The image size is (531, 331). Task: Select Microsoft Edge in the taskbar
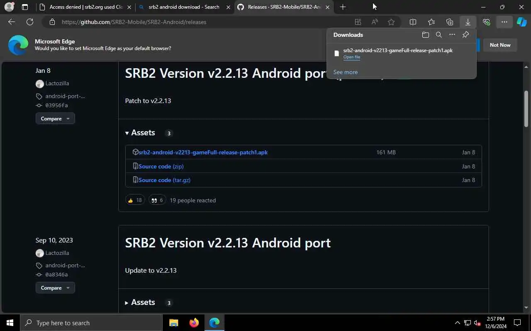tap(214, 323)
